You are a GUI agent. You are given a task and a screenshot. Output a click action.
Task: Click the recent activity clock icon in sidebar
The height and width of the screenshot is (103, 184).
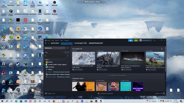[66, 52]
